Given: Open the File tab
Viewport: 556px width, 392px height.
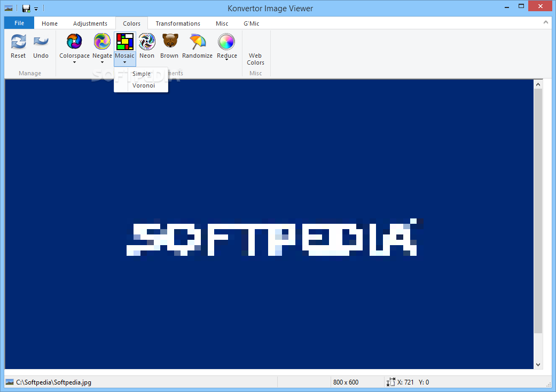Looking at the screenshot, I should [19, 23].
